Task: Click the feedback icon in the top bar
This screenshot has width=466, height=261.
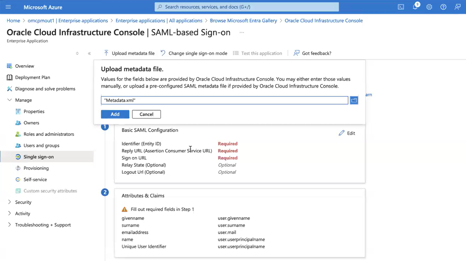Action: tap(458, 7)
